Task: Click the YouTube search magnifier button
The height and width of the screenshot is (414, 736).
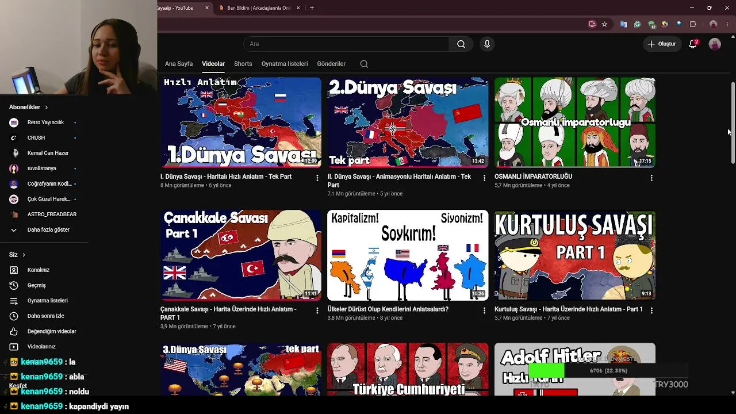Action: [x=461, y=44]
